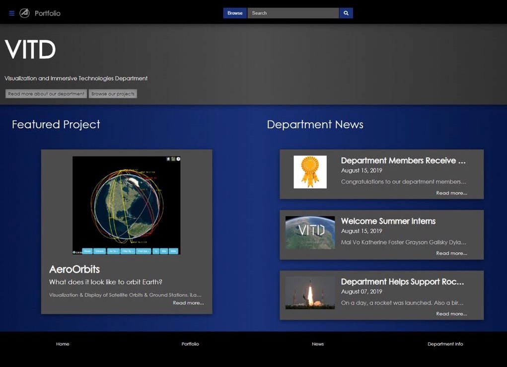Screen dimensions: 507x367
Task: Read more on the rocket support article
Action: pos(451,314)
